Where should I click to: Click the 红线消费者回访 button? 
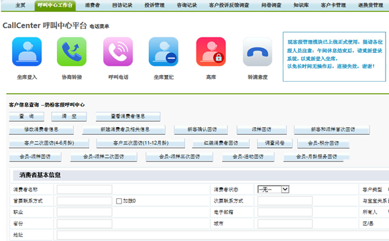tap(221, 143)
